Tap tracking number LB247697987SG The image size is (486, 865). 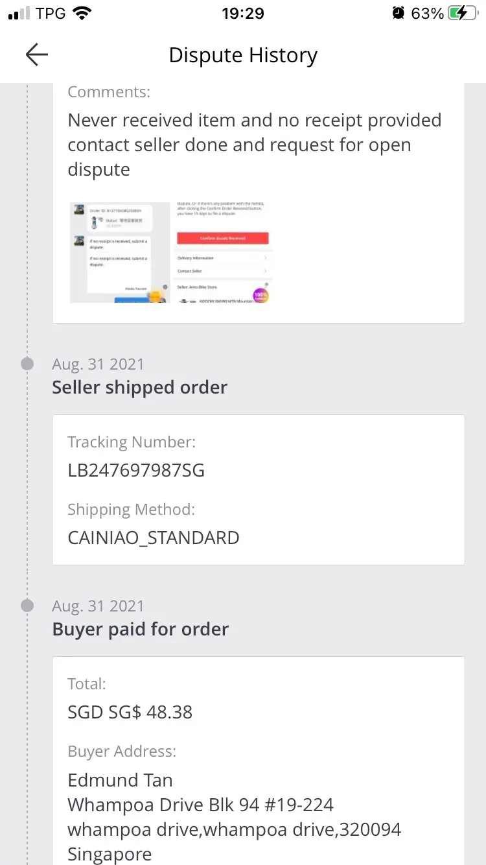click(136, 470)
